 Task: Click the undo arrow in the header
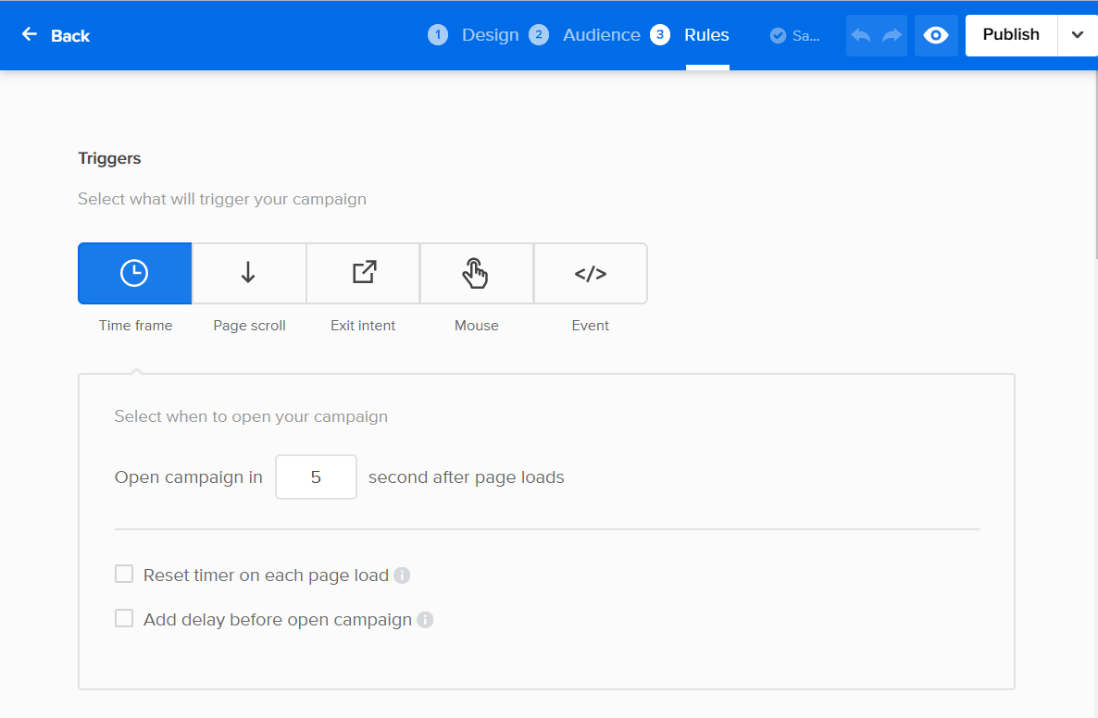(x=861, y=35)
